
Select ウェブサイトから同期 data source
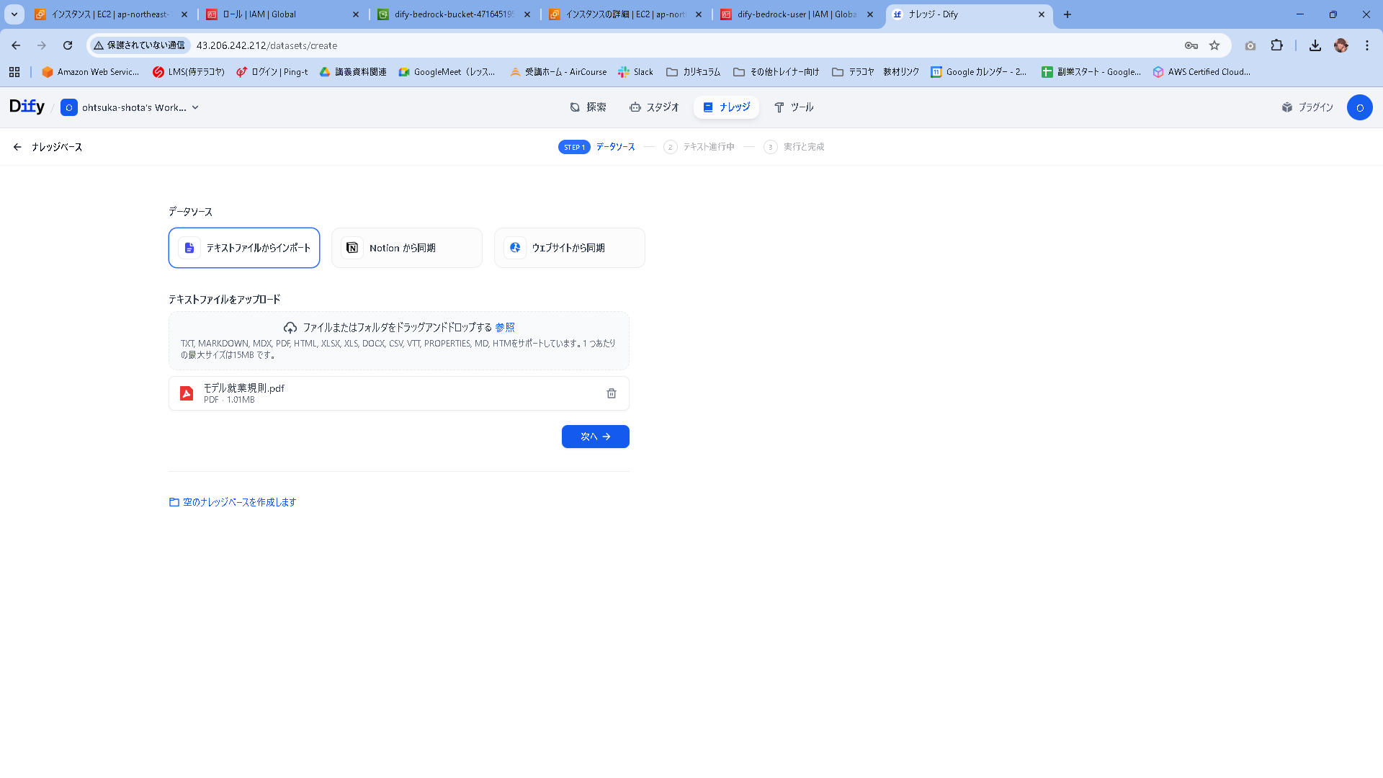(569, 247)
